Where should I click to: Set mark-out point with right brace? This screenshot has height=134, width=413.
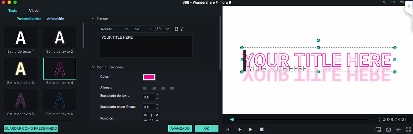[380, 119]
